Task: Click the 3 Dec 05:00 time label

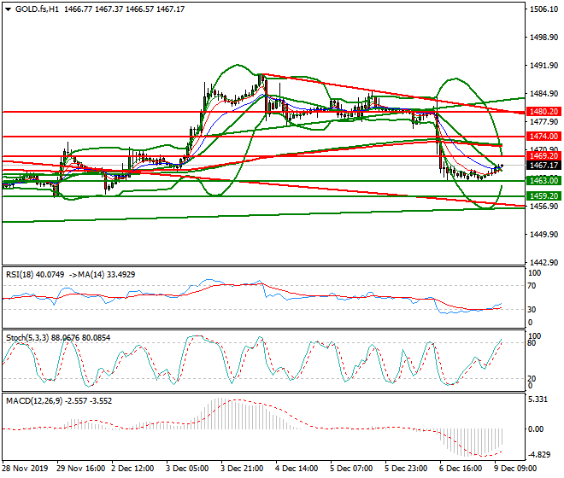Action: pyautogui.click(x=187, y=469)
